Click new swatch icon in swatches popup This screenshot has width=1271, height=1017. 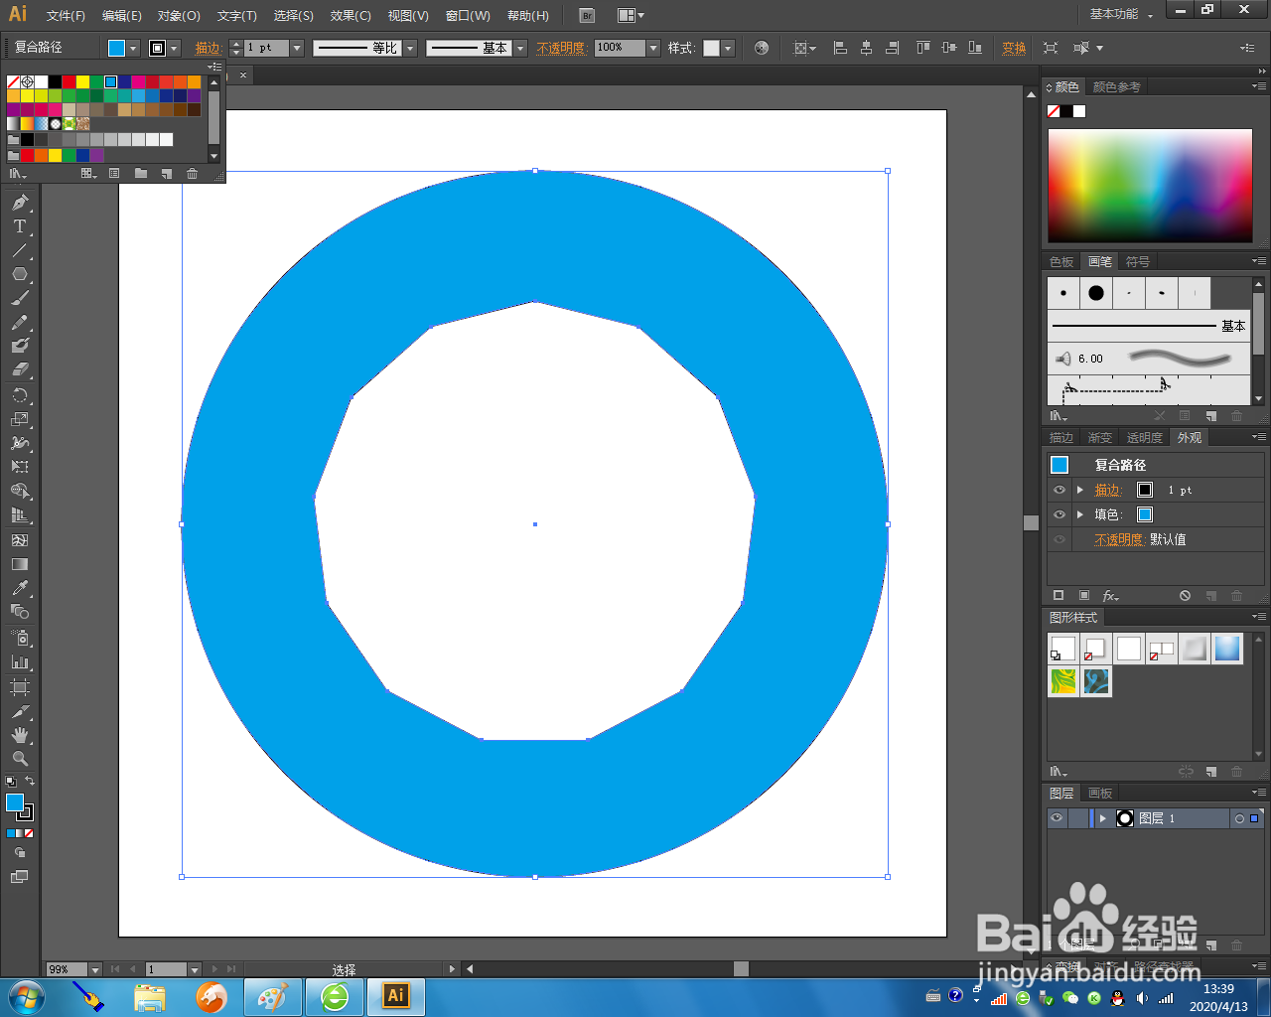point(166,174)
